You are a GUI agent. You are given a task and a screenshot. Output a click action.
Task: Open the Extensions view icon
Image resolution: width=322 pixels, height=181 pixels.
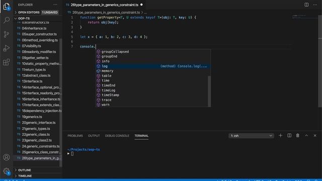(7, 62)
